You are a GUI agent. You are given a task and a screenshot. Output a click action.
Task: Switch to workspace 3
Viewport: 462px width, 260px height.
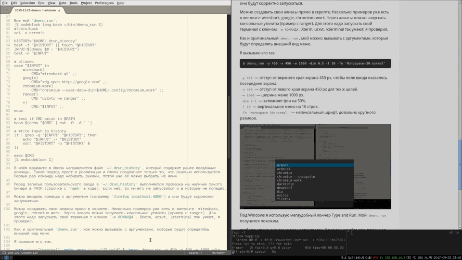[x=11, y=258]
